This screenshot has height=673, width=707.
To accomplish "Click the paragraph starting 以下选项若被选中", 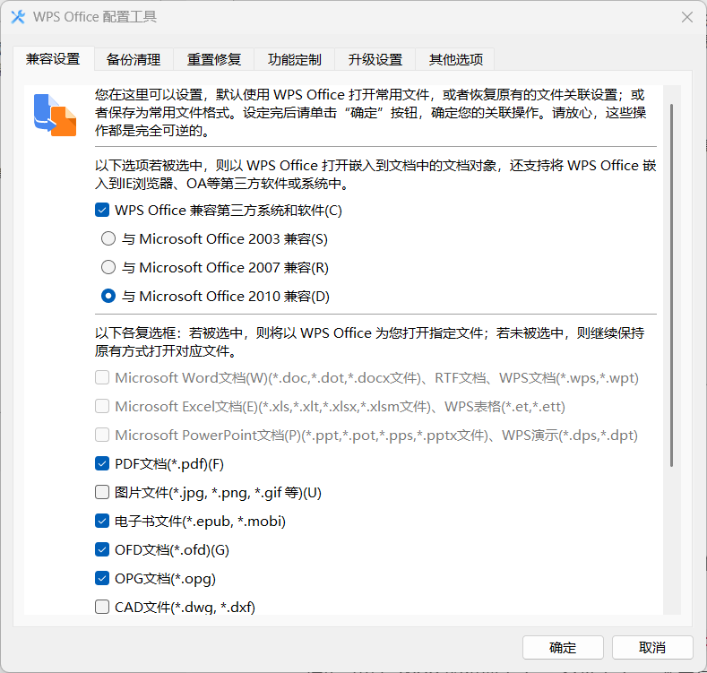I will click(x=375, y=175).
